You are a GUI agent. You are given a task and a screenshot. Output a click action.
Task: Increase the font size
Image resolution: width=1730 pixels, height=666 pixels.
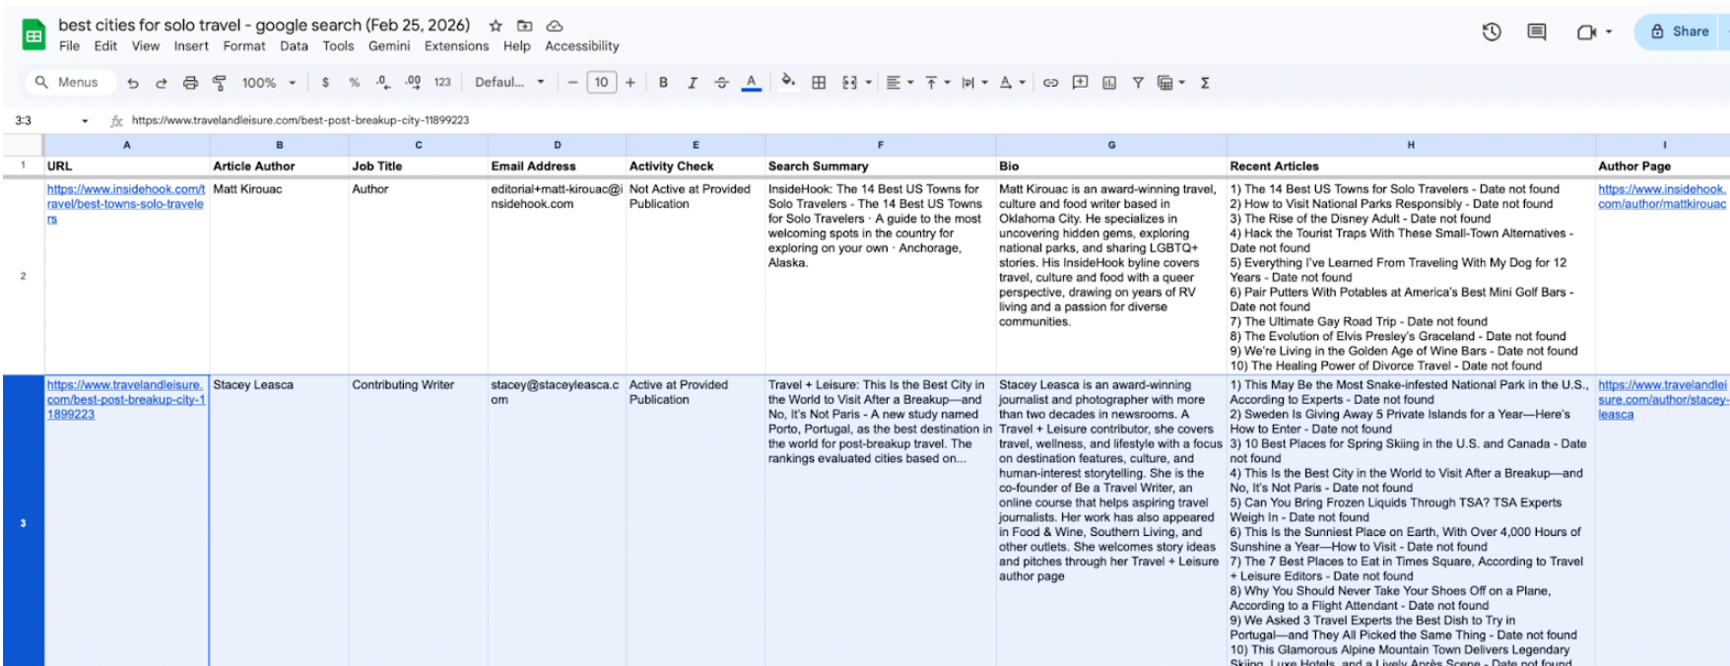[x=631, y=83]
